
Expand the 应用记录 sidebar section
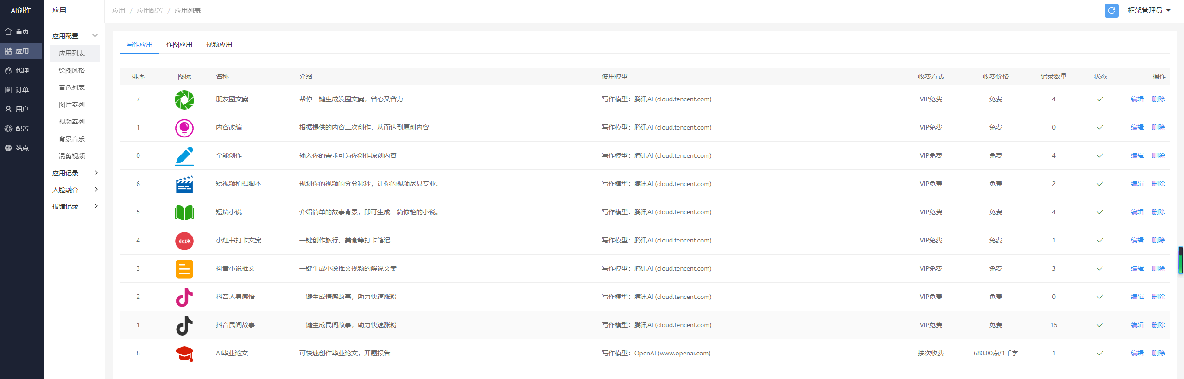[75, 173]
